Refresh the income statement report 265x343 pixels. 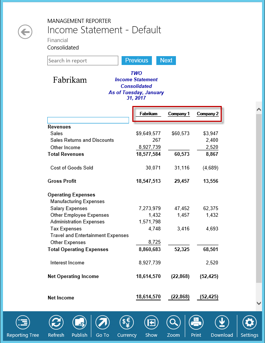click(x=56, y=326)
